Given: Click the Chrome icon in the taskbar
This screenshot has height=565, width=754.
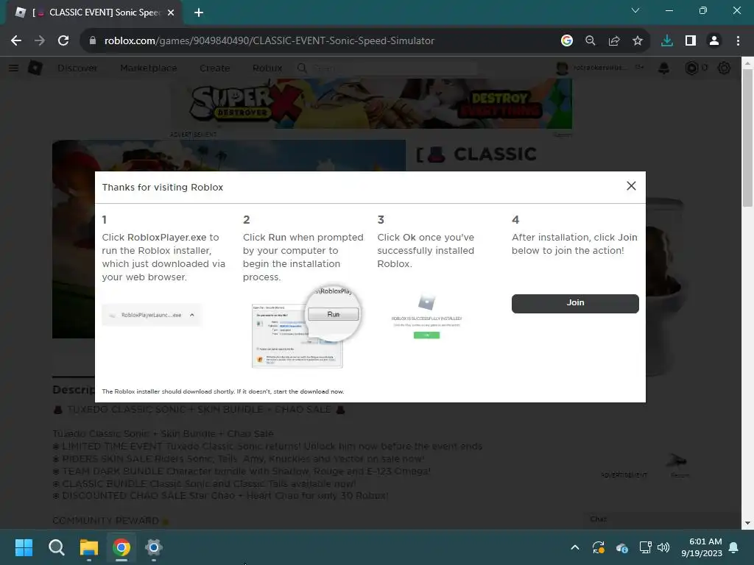Looking at the screenshot, I should tap(121, 547).
